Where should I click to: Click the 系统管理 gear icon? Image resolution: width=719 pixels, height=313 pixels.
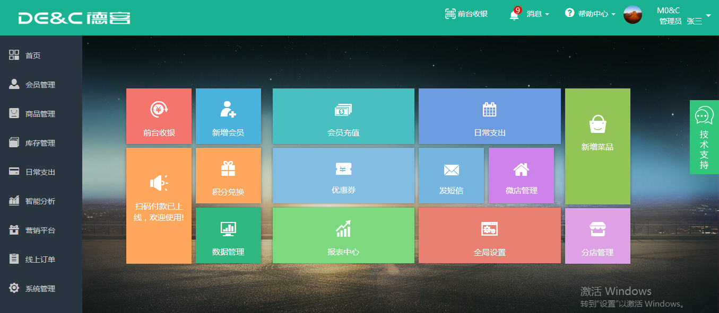[14, 288]
